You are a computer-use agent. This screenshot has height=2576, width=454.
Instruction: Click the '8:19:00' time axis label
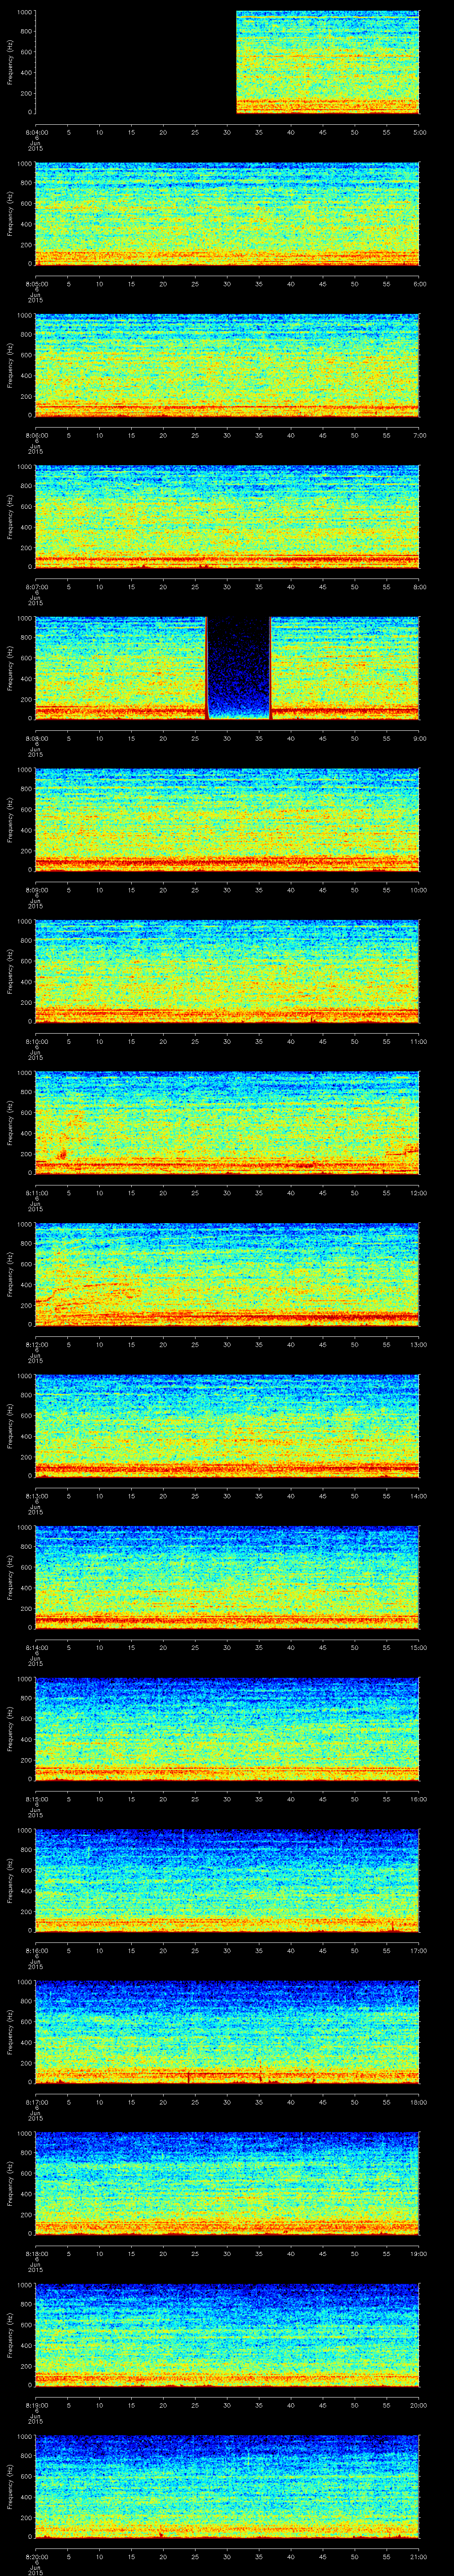click(36, 2404)
